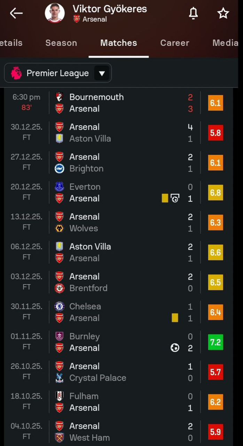
Task: Click the Crystal Palace club crest
Action: [60, 378]
